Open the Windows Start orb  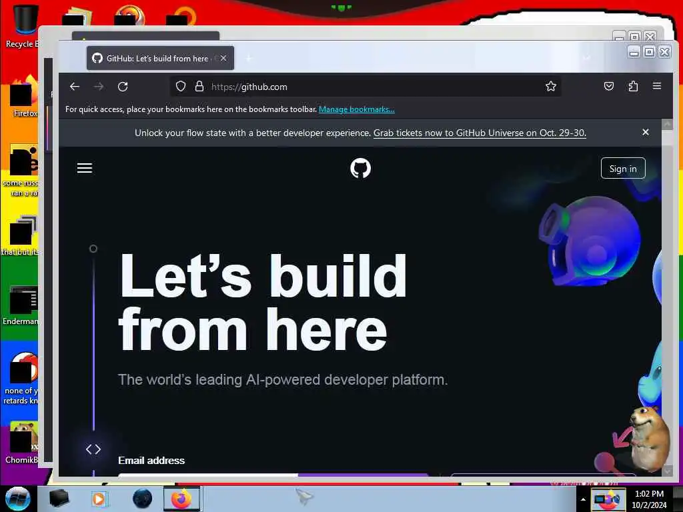tap(18, 499)
